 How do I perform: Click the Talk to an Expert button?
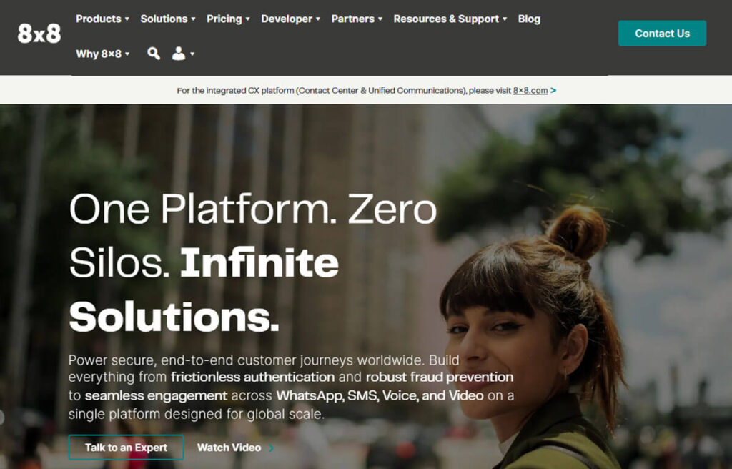pyautogui.click(x=126, y=448)
